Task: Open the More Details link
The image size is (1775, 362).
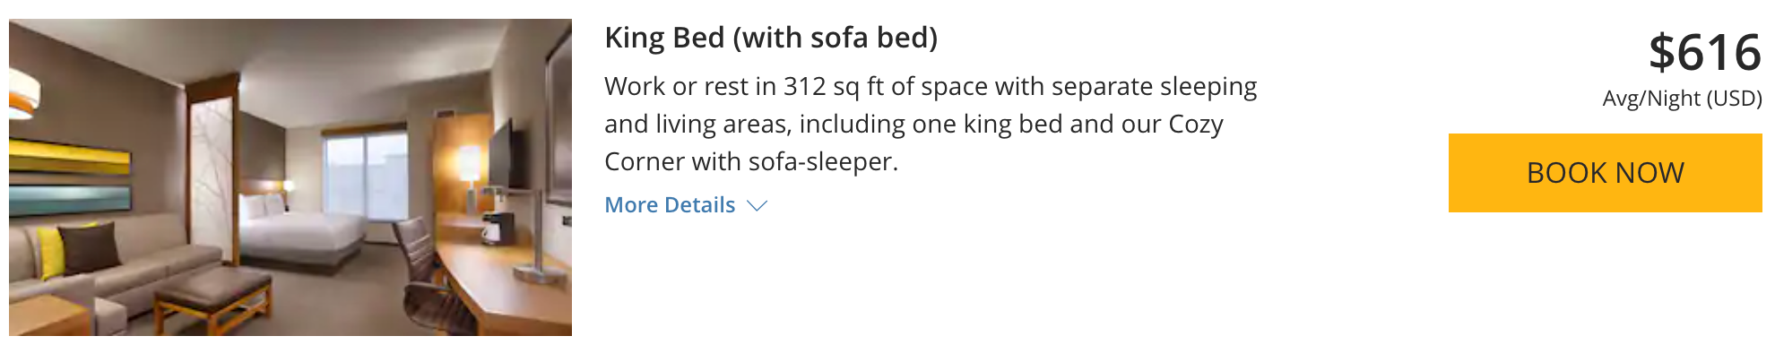Action: point(670,205)
